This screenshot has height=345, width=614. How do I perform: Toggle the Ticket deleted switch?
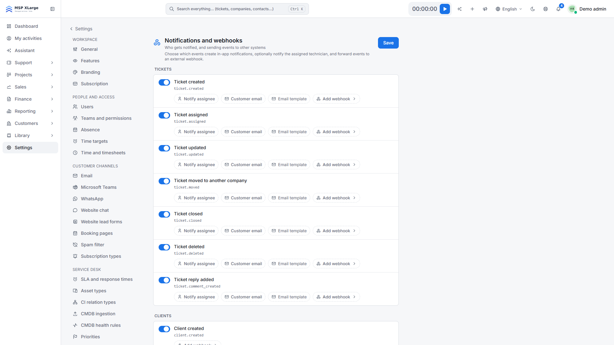tap(164, 247)
